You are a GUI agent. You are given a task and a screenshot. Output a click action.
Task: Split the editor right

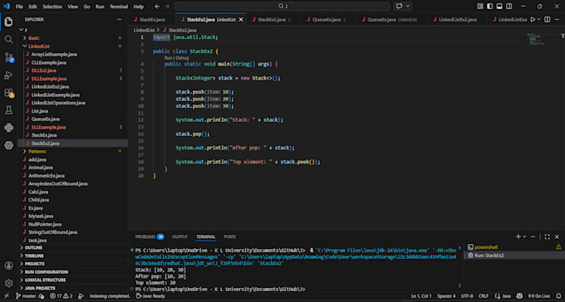point(547,19)
